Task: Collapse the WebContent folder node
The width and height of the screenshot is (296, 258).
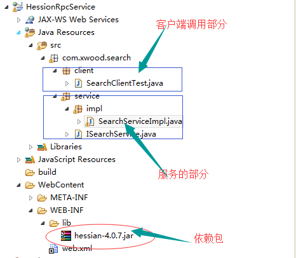Action: point(18,185)
